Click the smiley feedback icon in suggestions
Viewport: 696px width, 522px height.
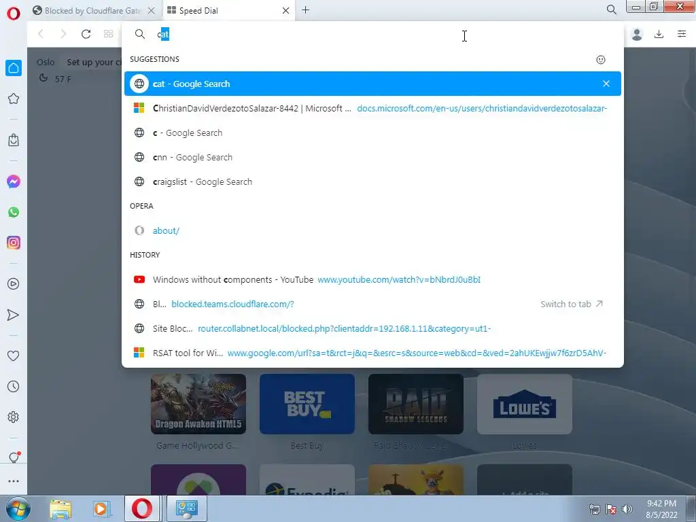601,60
